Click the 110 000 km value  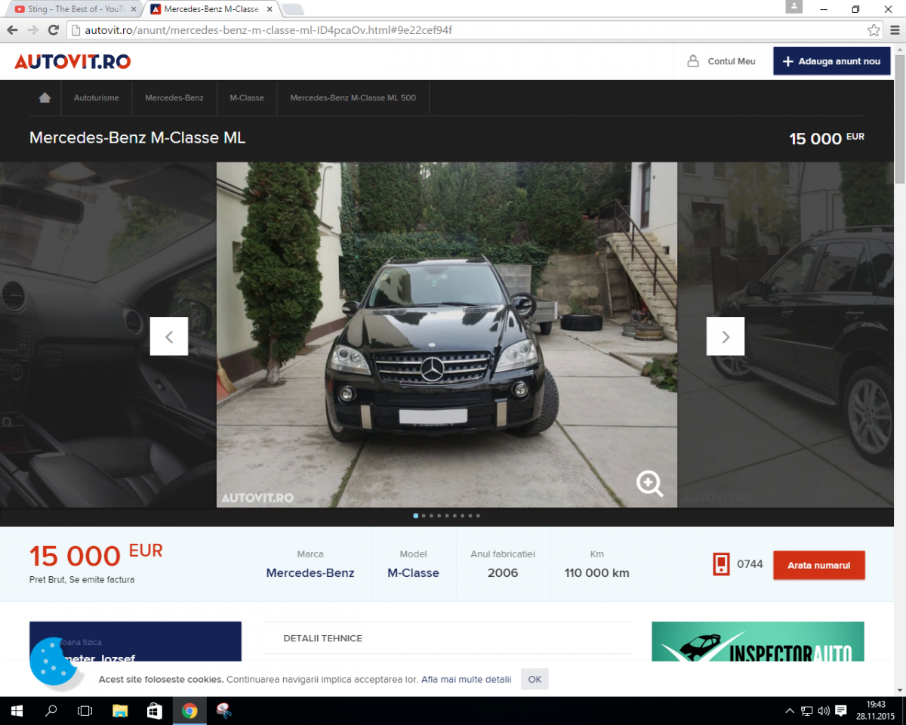pyautogui.click(x=596, y=572)
